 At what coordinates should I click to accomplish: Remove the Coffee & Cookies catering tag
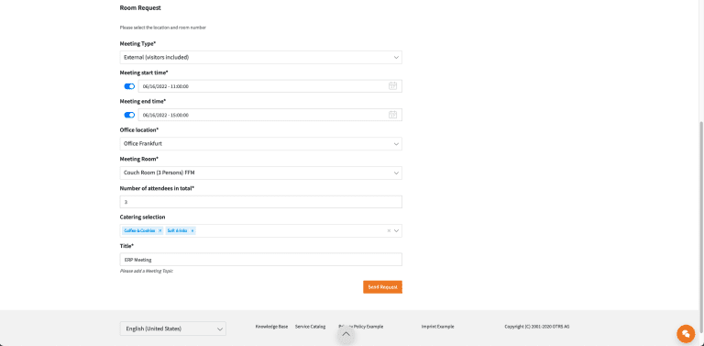[x=159, y=230]
